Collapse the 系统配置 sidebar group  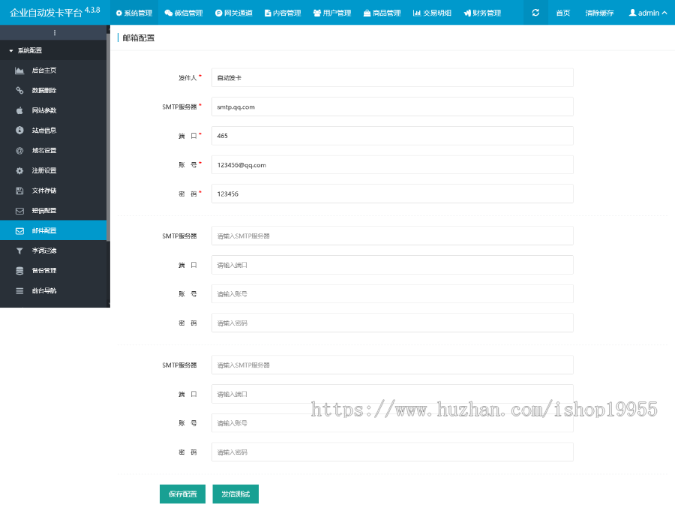53,50
